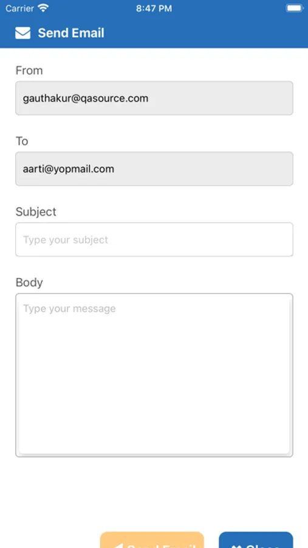Click the envelope icon in the header
308x548 pixels.
coord(22,33)
